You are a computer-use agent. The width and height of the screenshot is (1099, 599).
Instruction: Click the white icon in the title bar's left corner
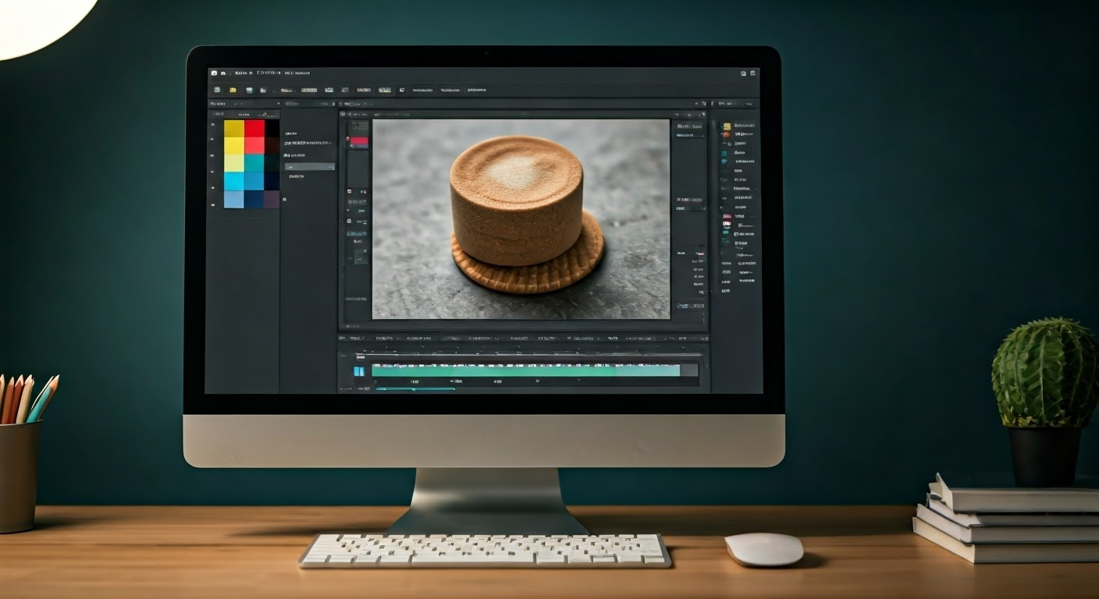tap(214, 73)
